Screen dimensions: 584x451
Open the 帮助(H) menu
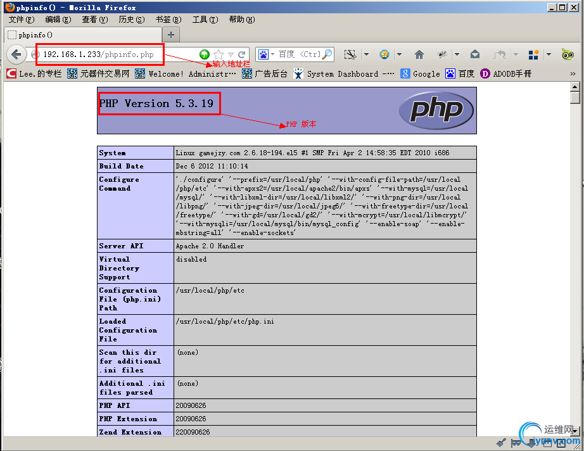point(242,20)
